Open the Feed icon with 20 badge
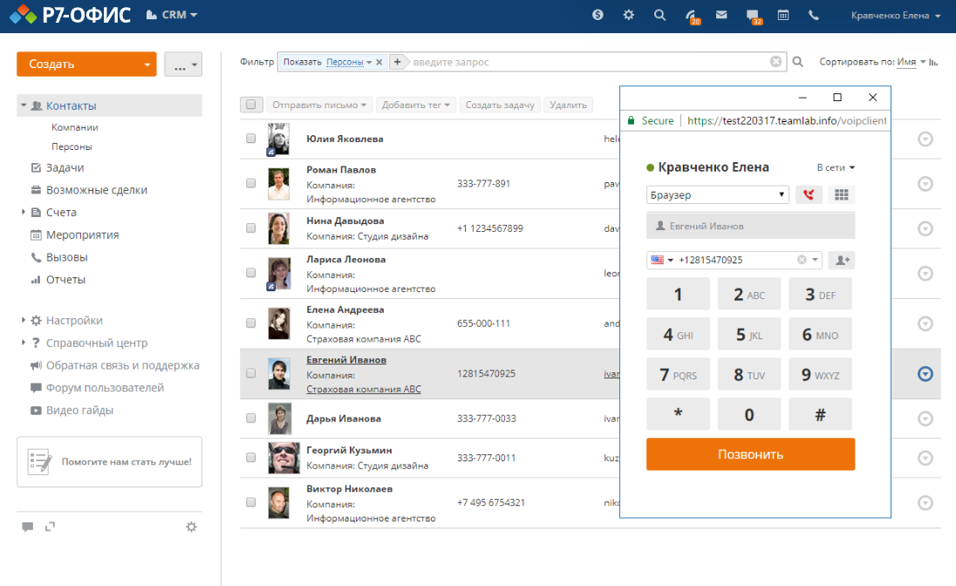 (692, 16)
